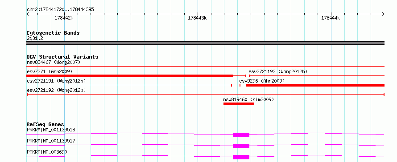Image resolution: width=397 pixels, height=162 pixels.
Task: Open the esv2721193 (Wong2012b) variant label
Action: (278, 71)
